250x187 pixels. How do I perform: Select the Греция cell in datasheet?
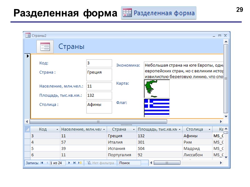coord(122,136)
